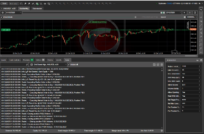Open the Use Trend Filter dropdown
Image resolution: width=204 pixels, height=134 pixels.
coord(191,74)
